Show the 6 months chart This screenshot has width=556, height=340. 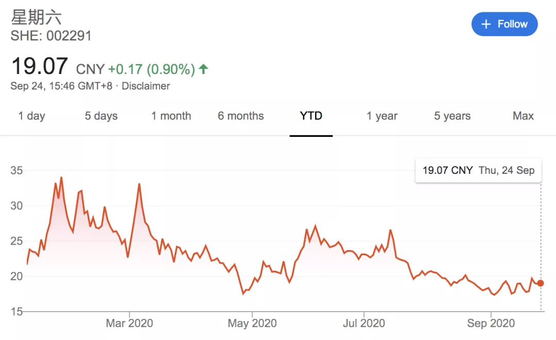pyautogui.click(x=240, y=116)
